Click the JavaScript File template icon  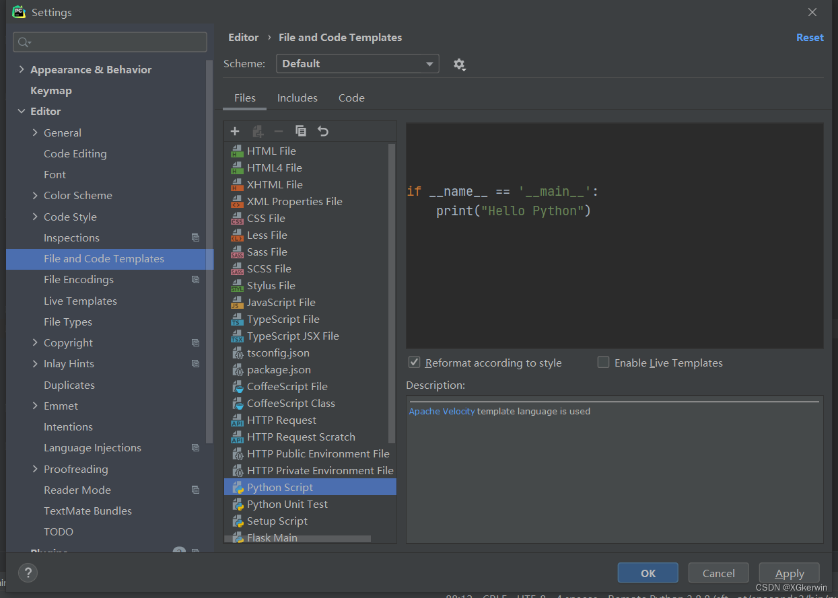pos(237,303)
